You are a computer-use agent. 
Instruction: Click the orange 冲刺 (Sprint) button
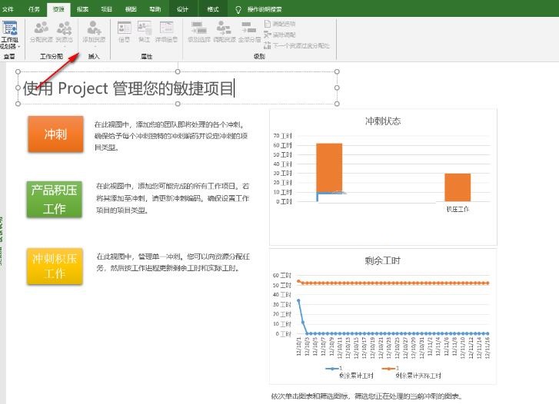tap(55, 134)
